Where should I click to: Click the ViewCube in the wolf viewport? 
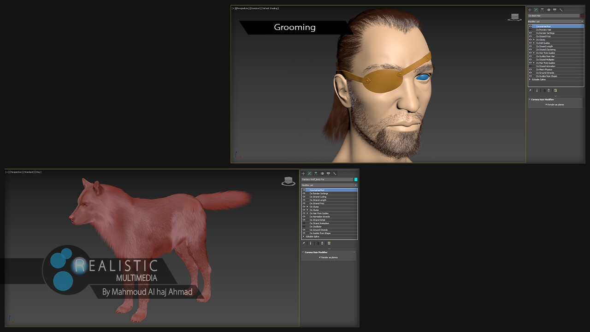tap(289, 181)
